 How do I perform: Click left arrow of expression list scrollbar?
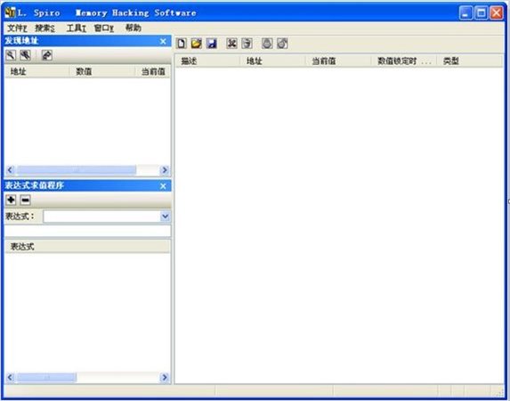(x=10, y=377)
